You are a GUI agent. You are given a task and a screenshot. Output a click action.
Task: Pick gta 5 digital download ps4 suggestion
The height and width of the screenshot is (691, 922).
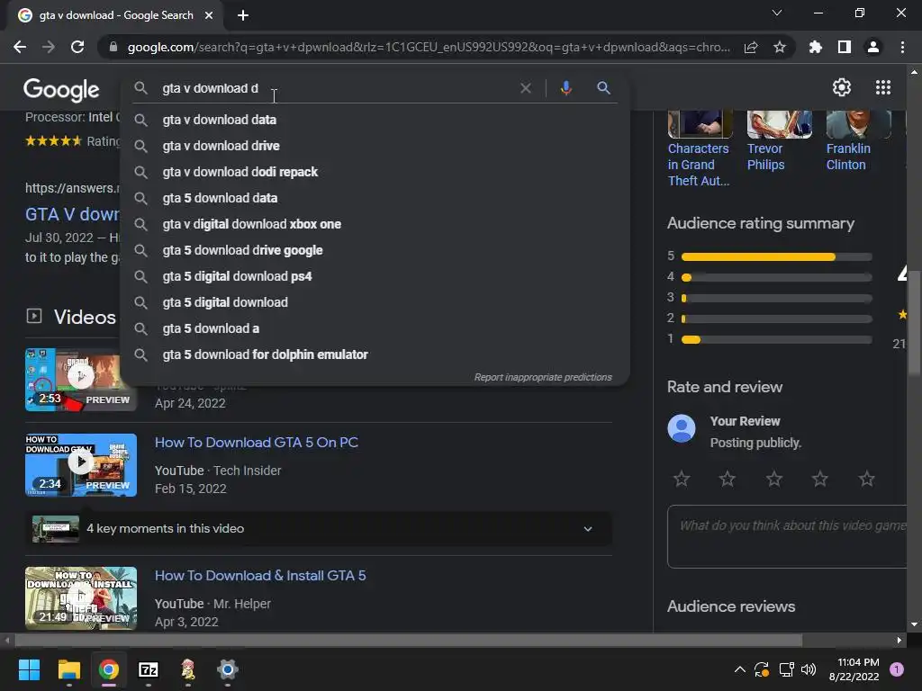pyautogui.click(x=374, y=276)
